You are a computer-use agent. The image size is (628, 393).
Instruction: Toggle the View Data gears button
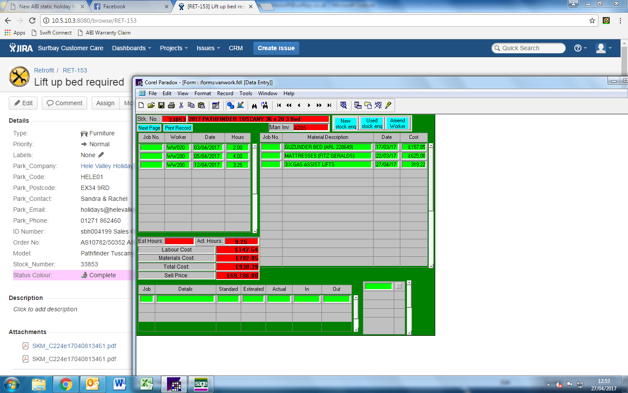click(x=230, y=105)
